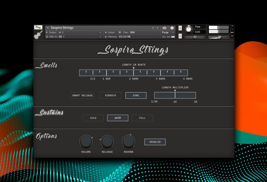Load previous instrument with left arrow

click(x=153, y=28)
